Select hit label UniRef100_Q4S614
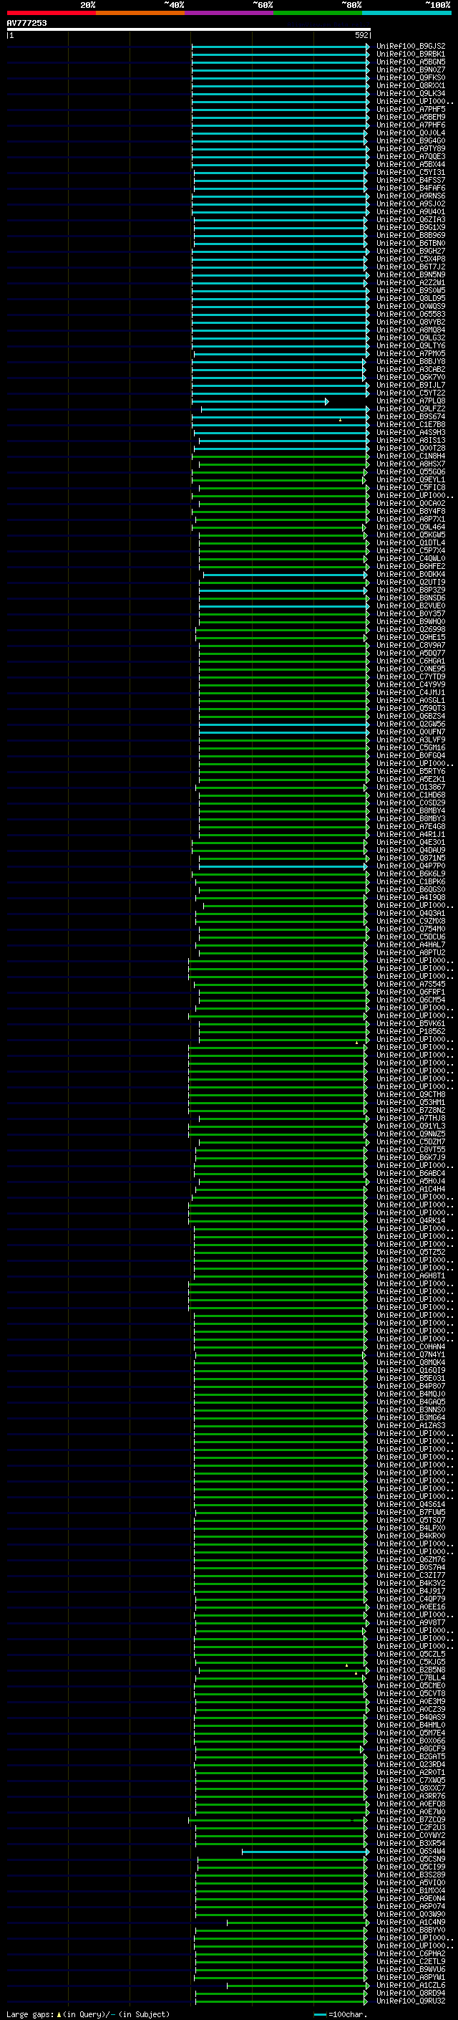 pos(411,1504)
